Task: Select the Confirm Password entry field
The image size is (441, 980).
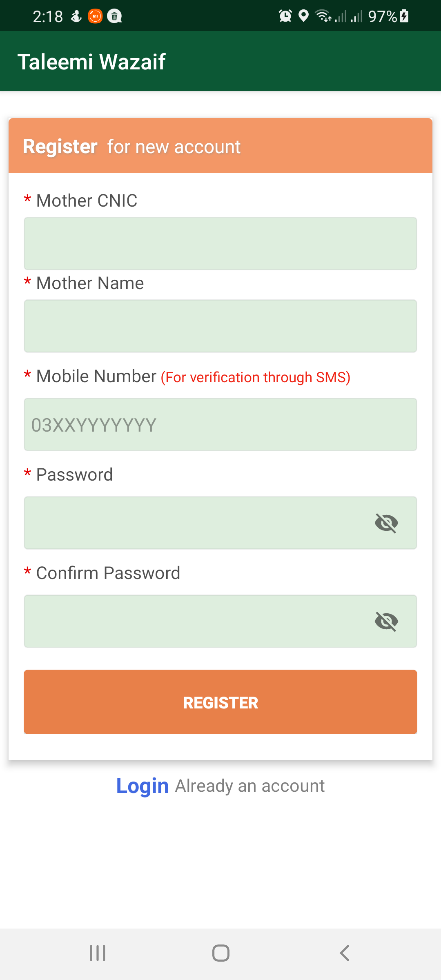Action: (196, 621)
